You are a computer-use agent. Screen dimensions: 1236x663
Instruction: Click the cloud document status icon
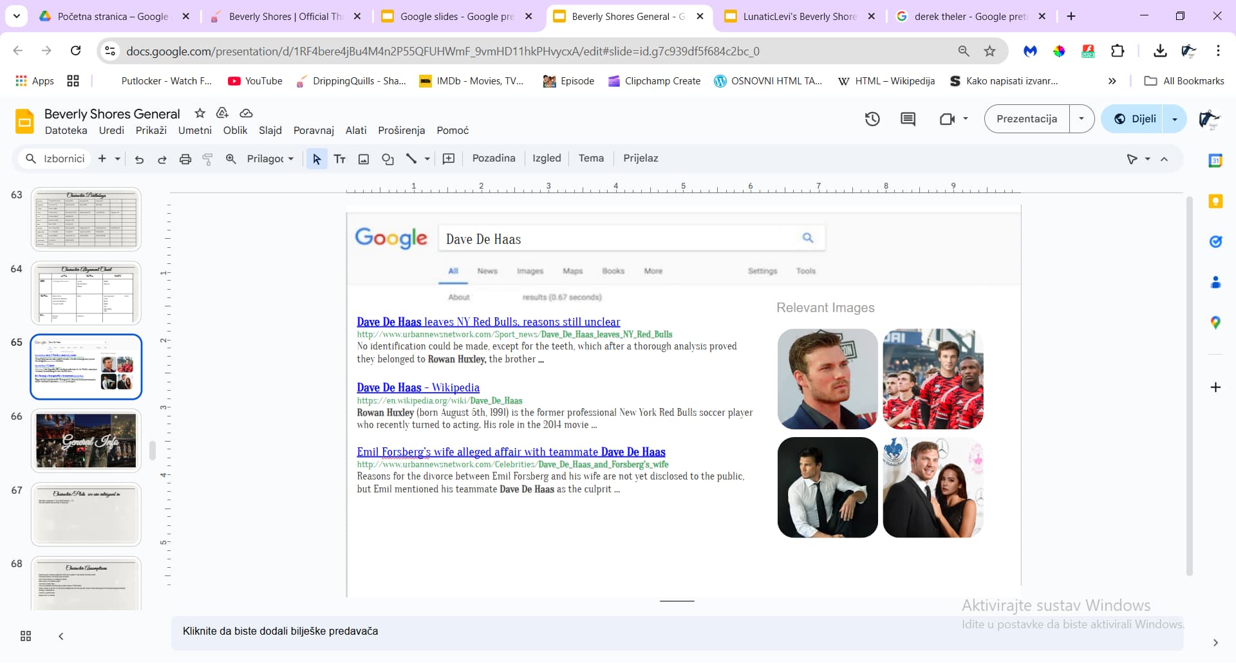(x=246, y=113)
